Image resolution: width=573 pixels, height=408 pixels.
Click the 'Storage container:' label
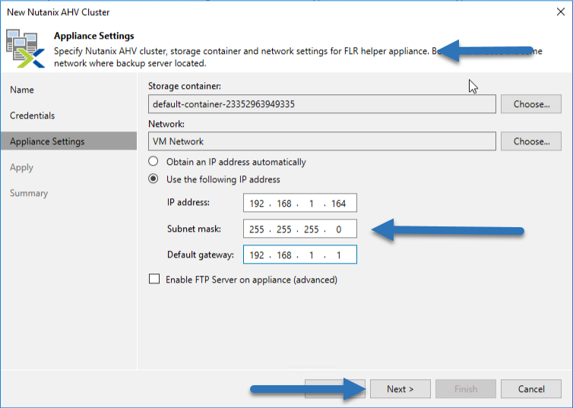click(185, 86)
